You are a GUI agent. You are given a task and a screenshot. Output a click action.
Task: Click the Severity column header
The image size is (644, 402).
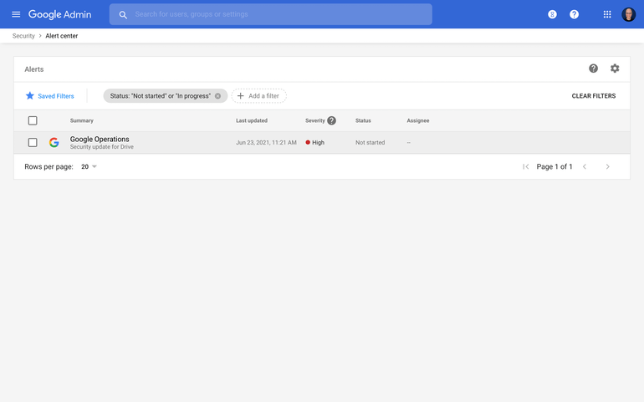[315, 120]
